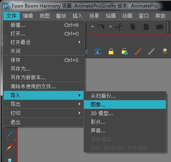Screen dimensions: 171x162
Task: Open the 播放 menu
Action: pos(61,16)
